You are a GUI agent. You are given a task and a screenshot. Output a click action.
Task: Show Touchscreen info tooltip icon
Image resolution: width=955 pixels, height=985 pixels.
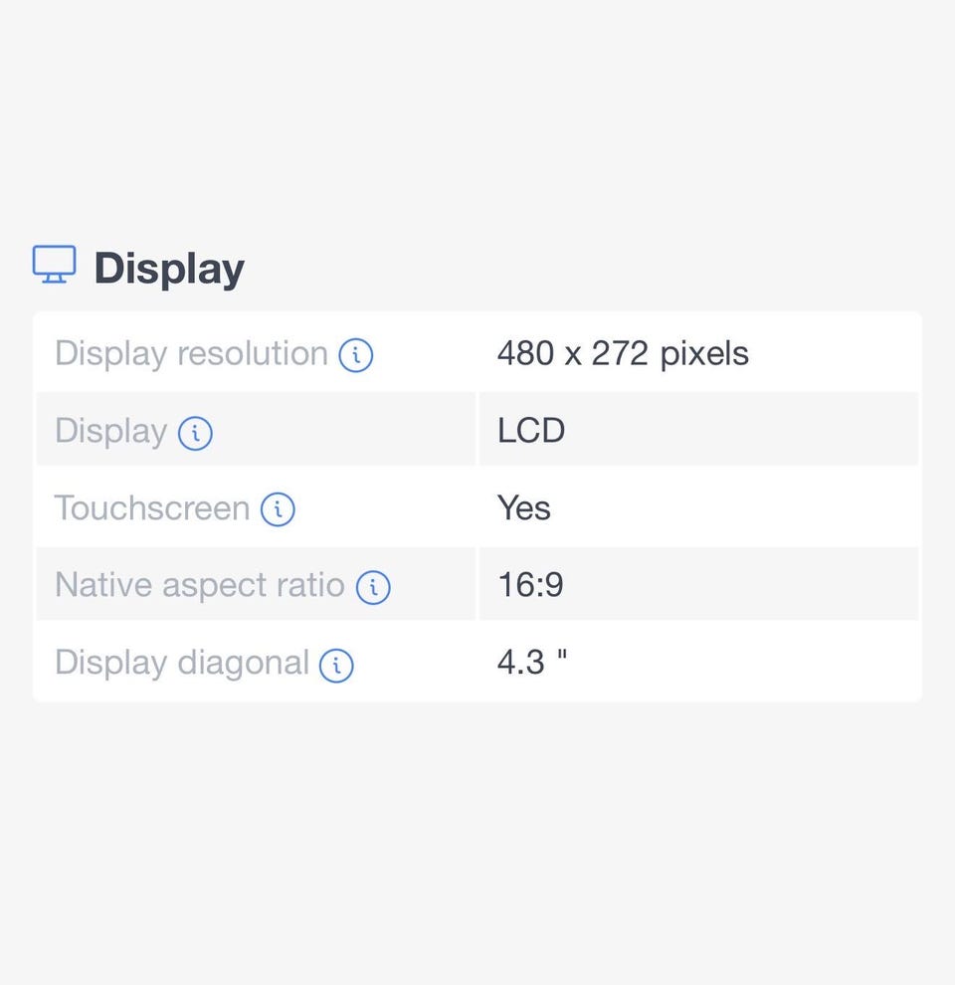[278, 509]
